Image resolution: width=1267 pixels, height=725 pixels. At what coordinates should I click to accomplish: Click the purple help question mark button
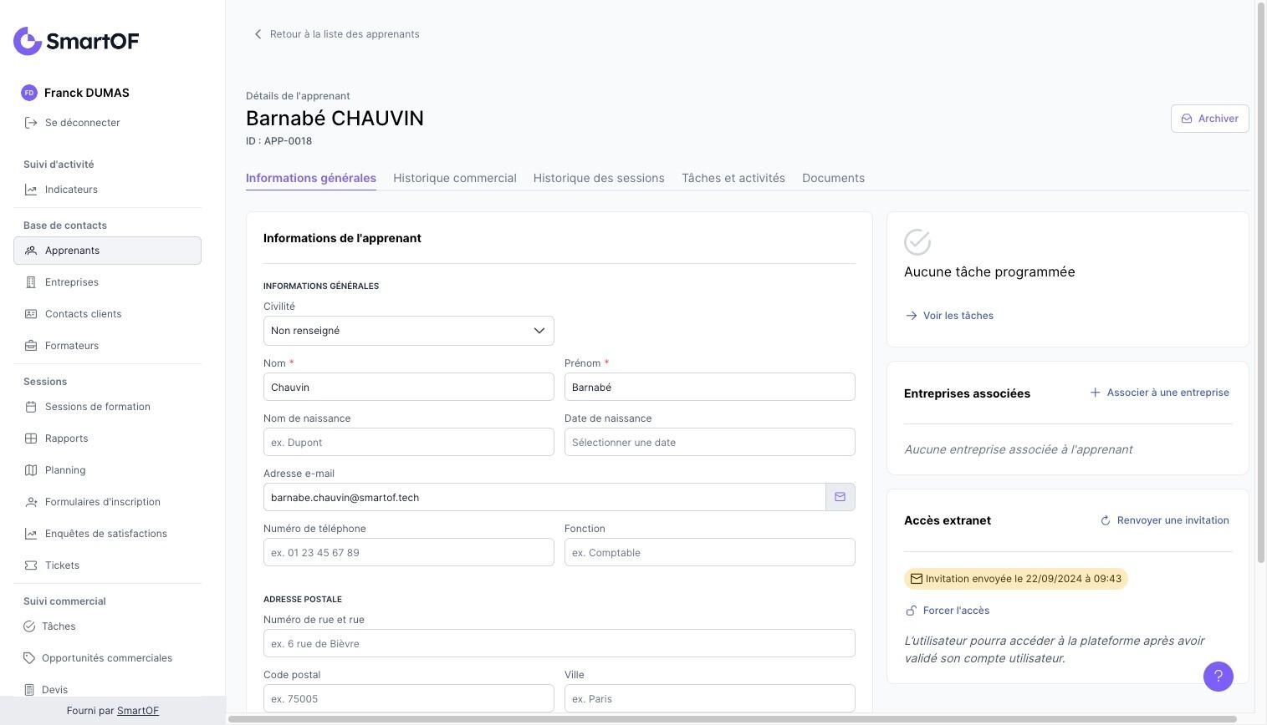(x=1218, y=677)
